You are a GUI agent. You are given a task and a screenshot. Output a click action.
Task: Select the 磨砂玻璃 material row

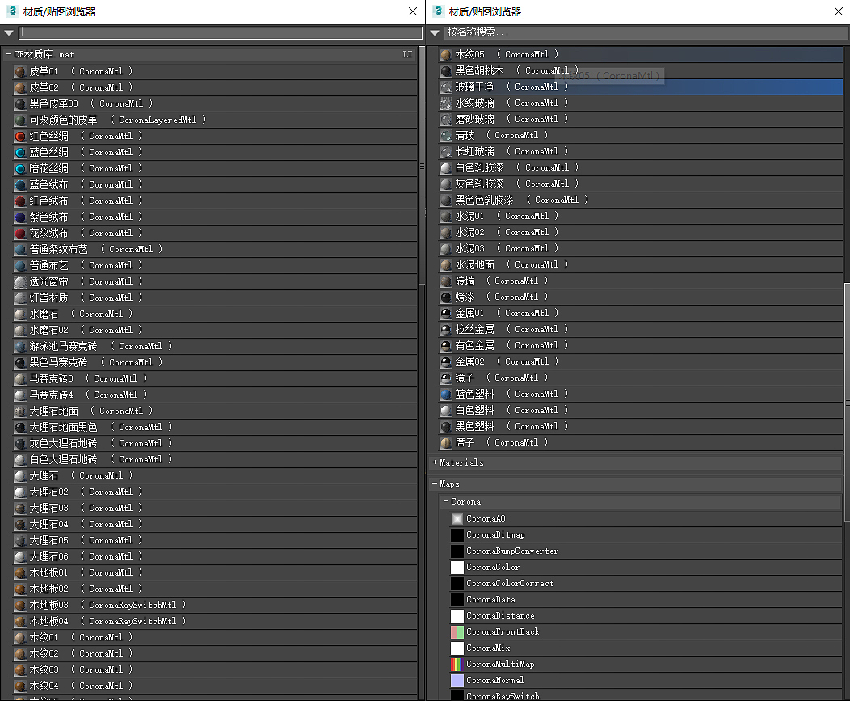click(x=641, y=119)
